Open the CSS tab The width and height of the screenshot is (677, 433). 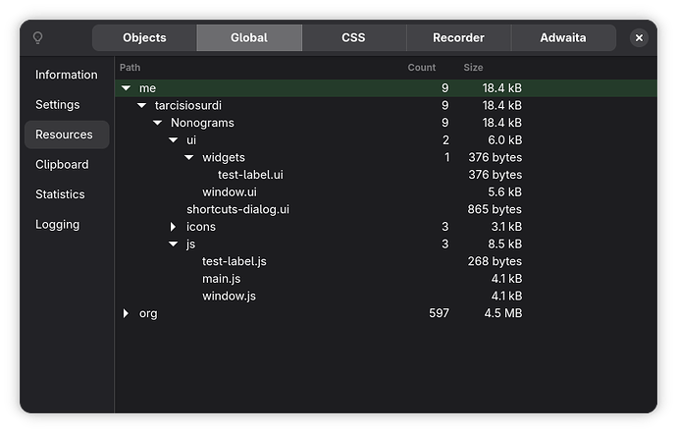[x=353, y=38]
